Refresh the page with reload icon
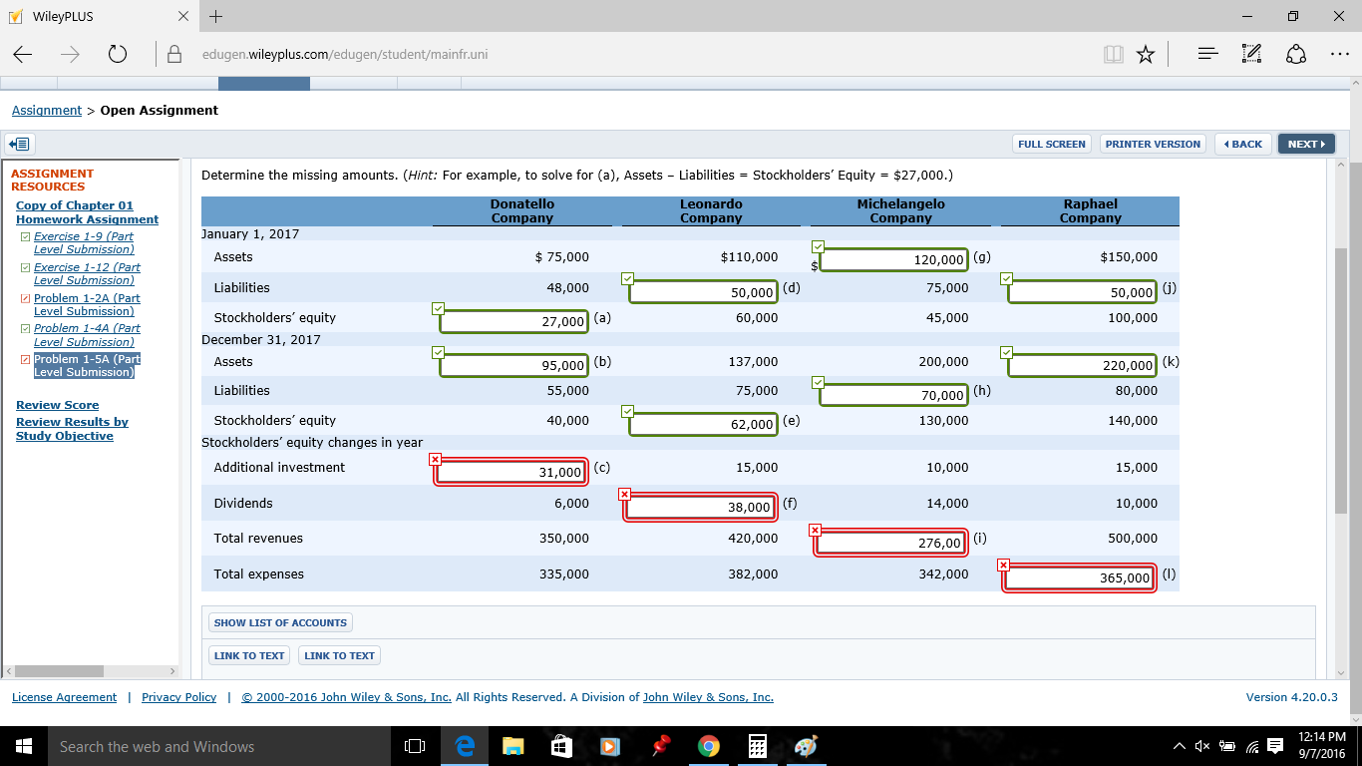This screenshot has height=766, width=1362. click(118, 54)
